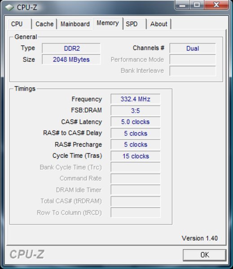
Task: Switch to the CPU tab
Action: (x=20, y=24)
